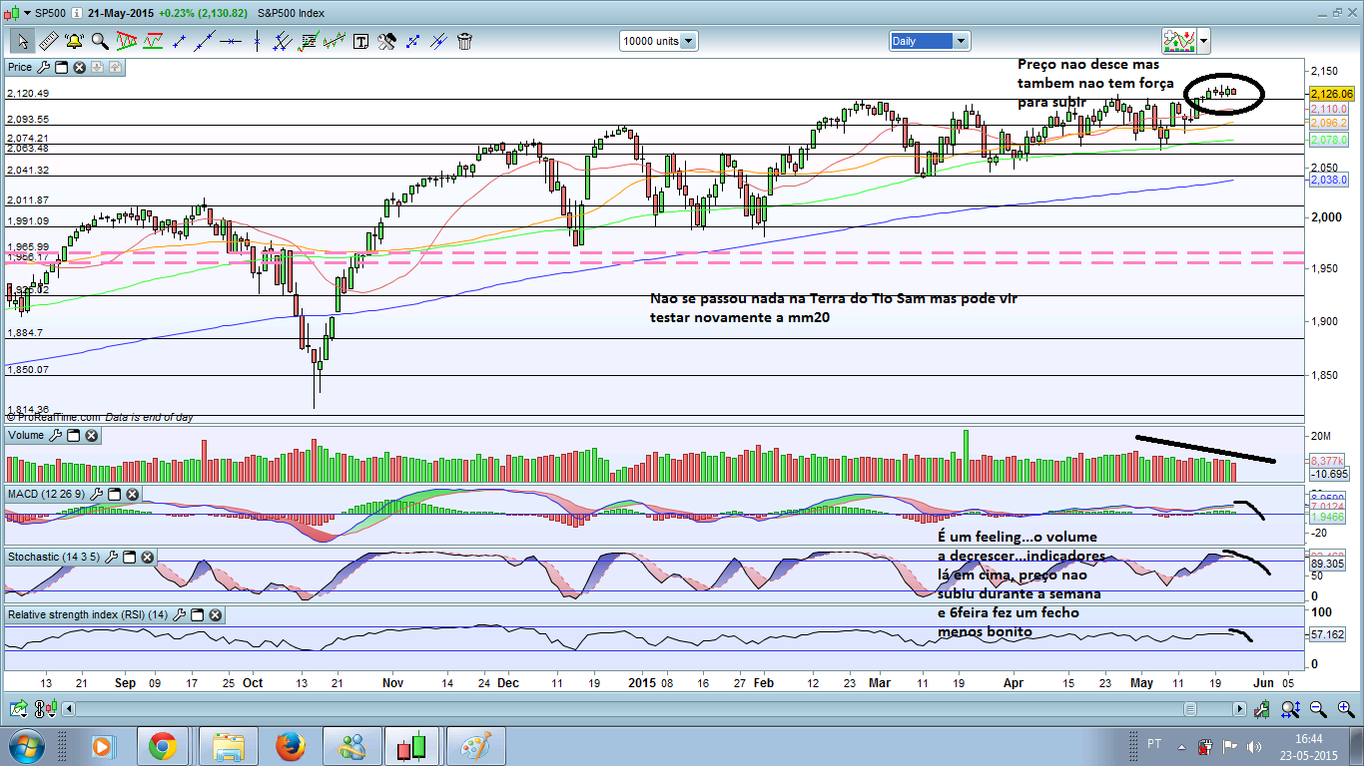The width and height of the screenshot is (1364, 766).
Task: Open Firefox from the taskbar
Action: pos(290,745)
